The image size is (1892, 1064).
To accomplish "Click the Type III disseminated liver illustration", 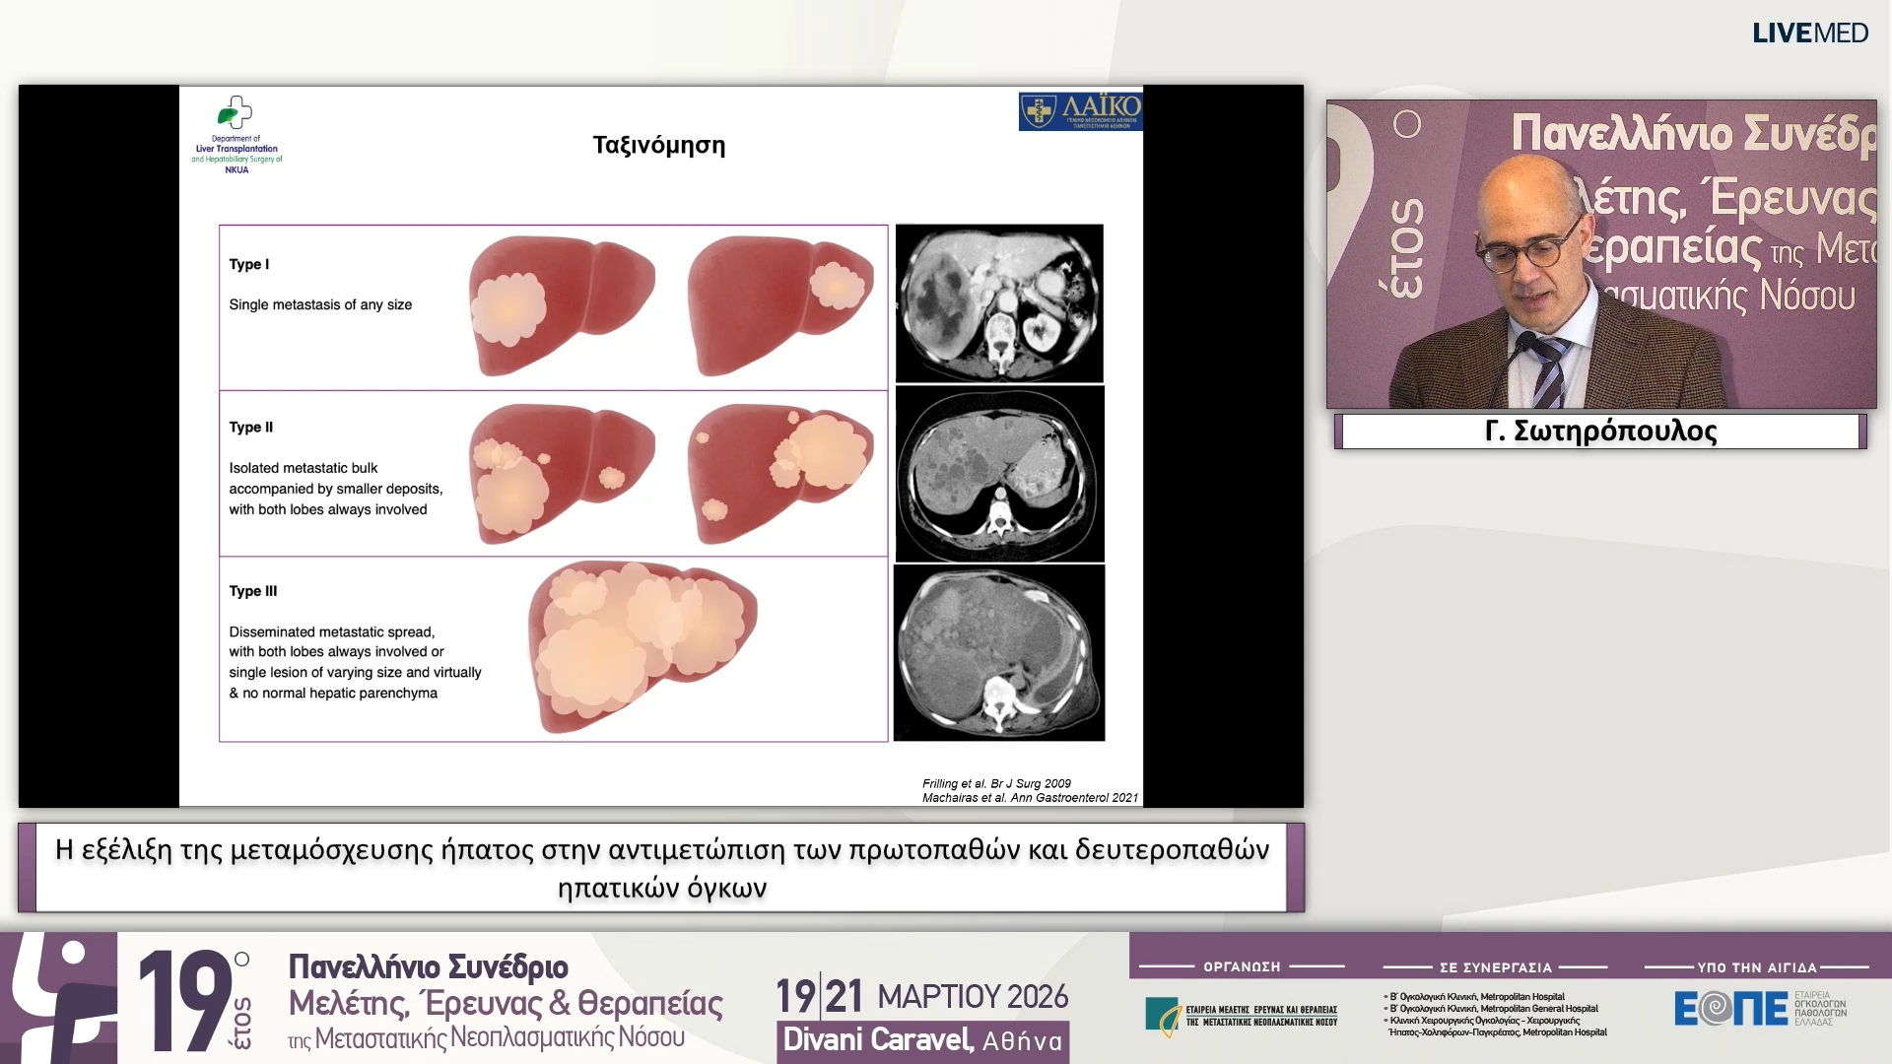I will coord(642,645).
